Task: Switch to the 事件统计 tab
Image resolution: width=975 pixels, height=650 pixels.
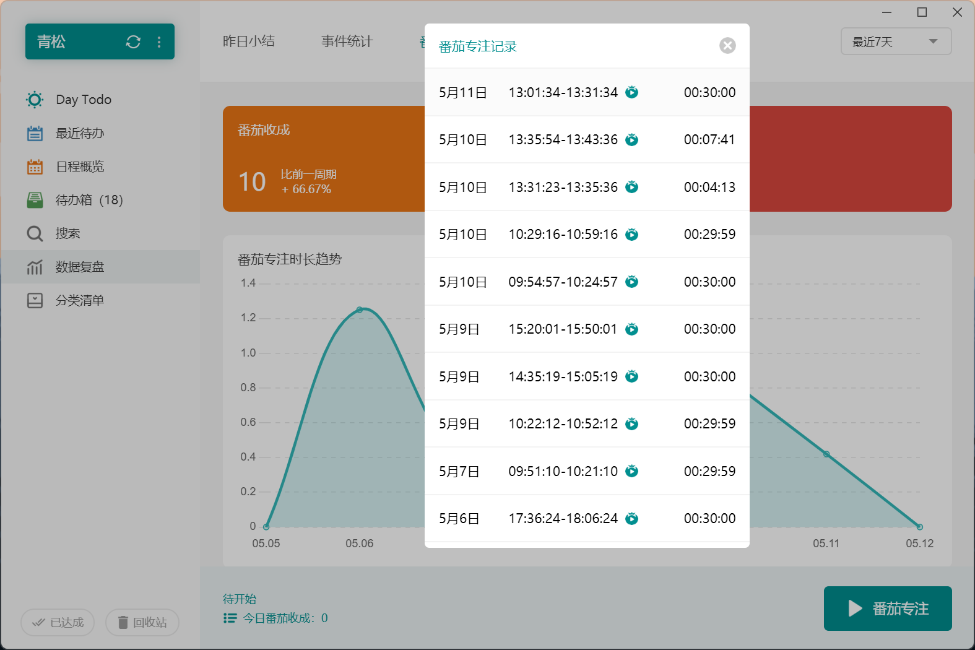Action: point(347,41)
